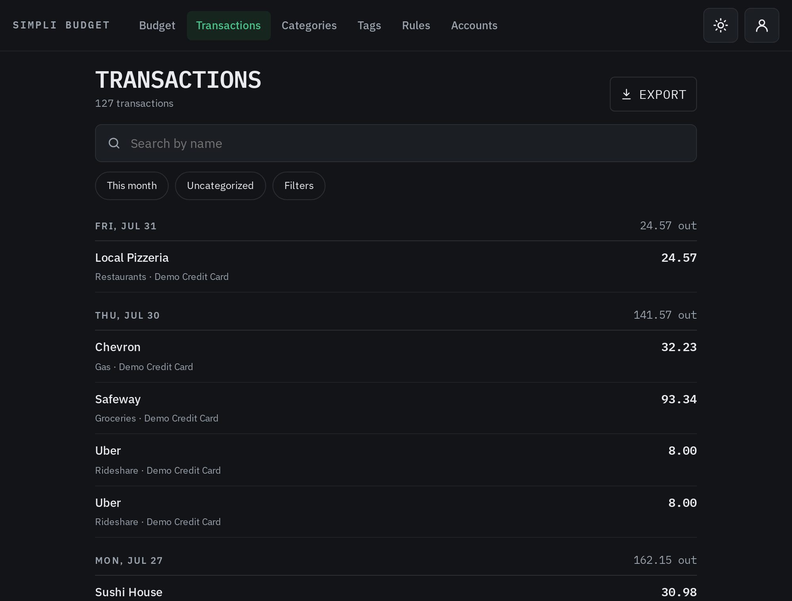
Task: Export transactions with the Export button
Action: 653,94
